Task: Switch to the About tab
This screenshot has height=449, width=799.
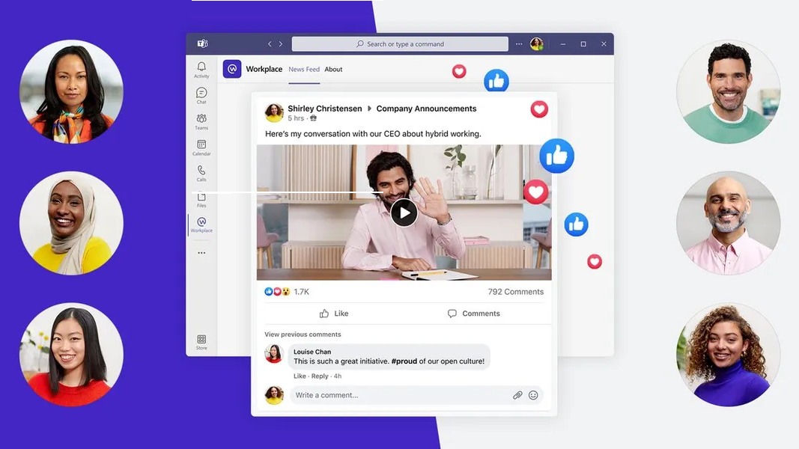Action: pyautogui.click(x=333, y=70)
